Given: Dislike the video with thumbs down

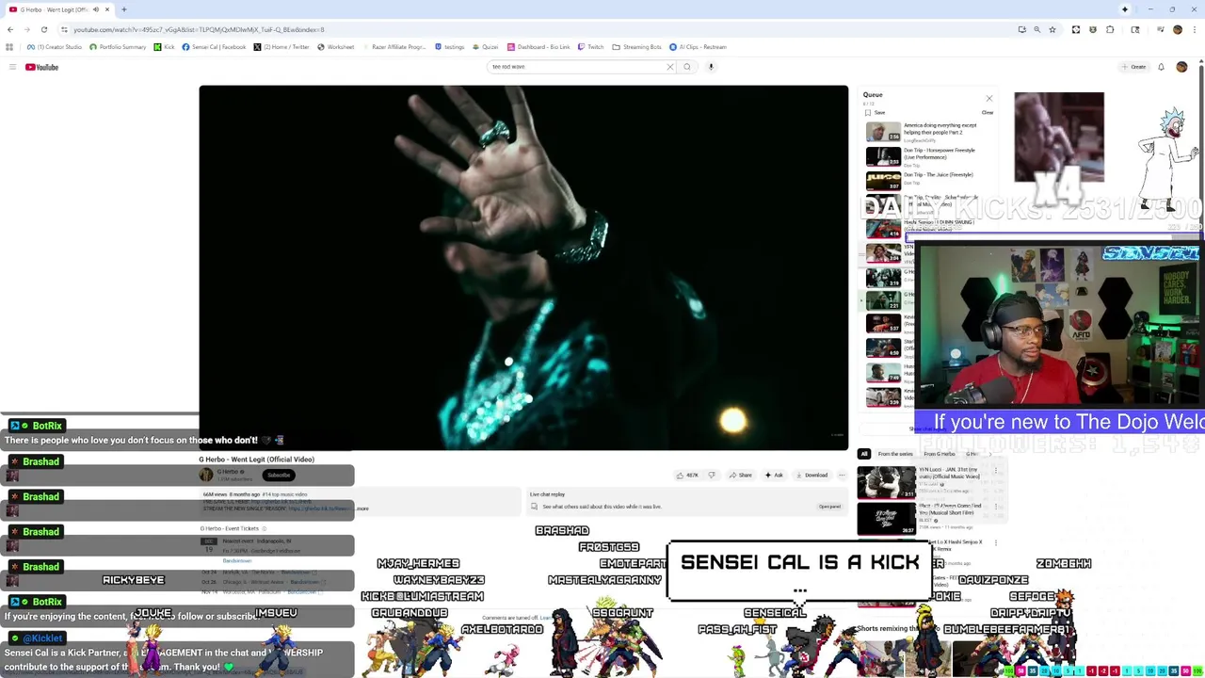Looking at the screenshot, I should click(x=712, y=475).
